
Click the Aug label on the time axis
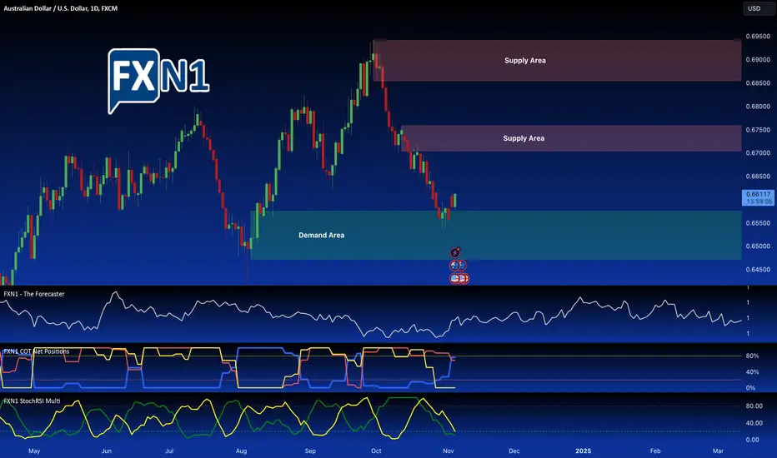[x=241, y=451]
